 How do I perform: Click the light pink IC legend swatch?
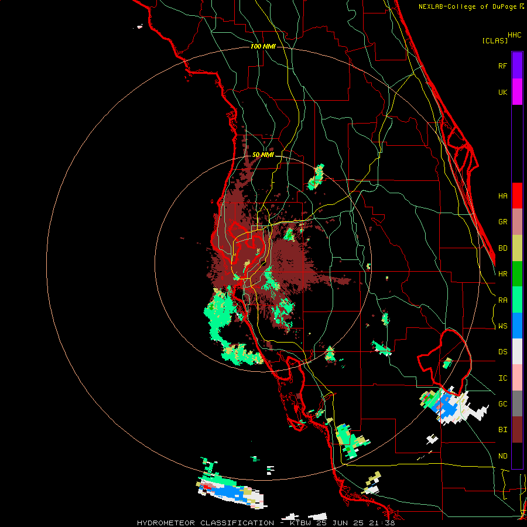517,378
